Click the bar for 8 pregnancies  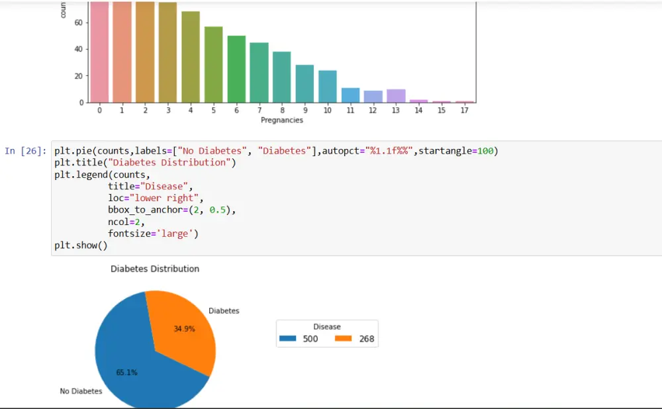tap(282, 77)
